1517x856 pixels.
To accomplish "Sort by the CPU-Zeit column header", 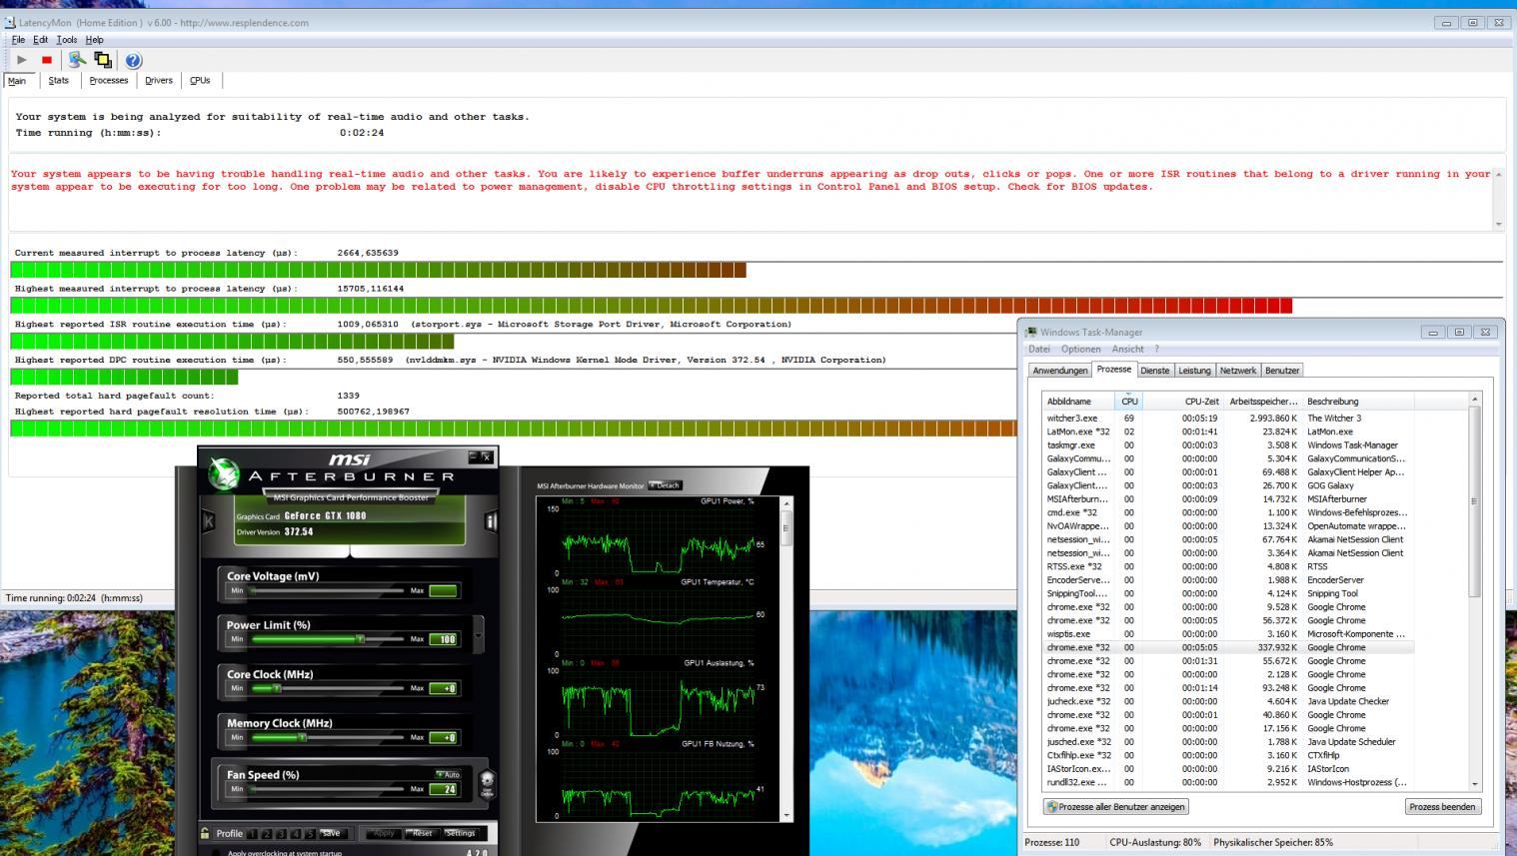I will click(x=1183, y=401).
